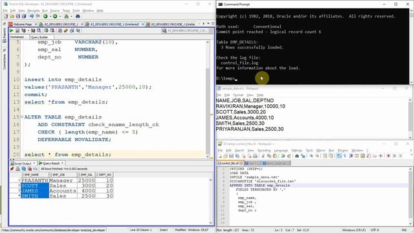414x233 pixels.
Task: Open the Tools menu in SQL Developer
Action: pos(76,10)
